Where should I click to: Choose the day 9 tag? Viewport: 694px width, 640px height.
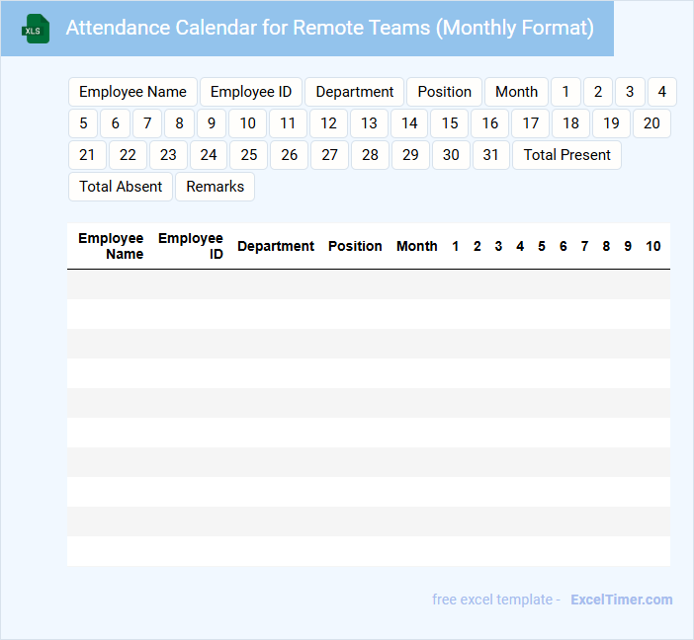212,123
